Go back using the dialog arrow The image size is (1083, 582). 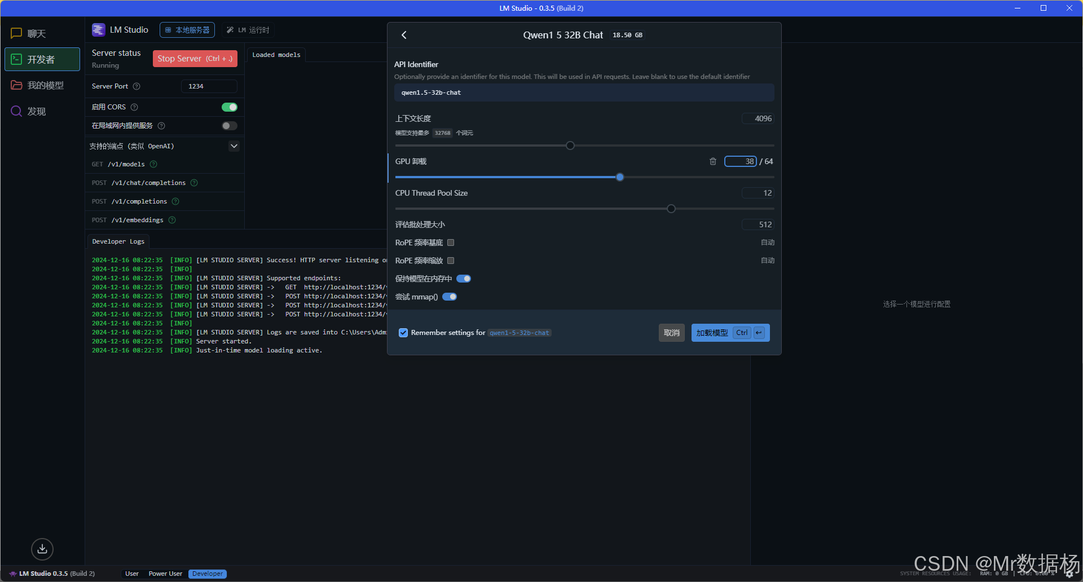point(404,35)
